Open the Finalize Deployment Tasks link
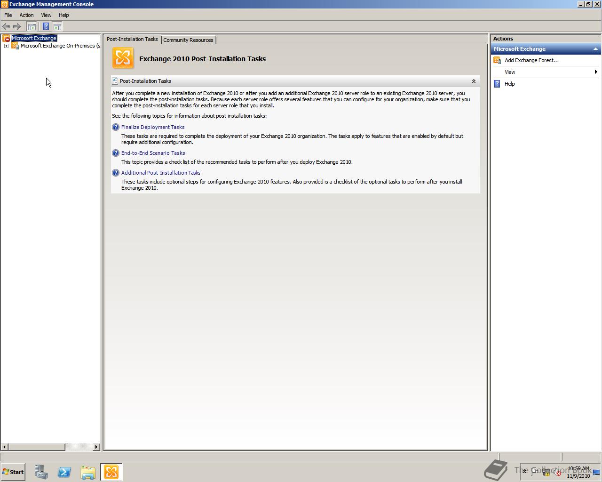This screenshot has height=482, width=602. [x=153, y=127]
